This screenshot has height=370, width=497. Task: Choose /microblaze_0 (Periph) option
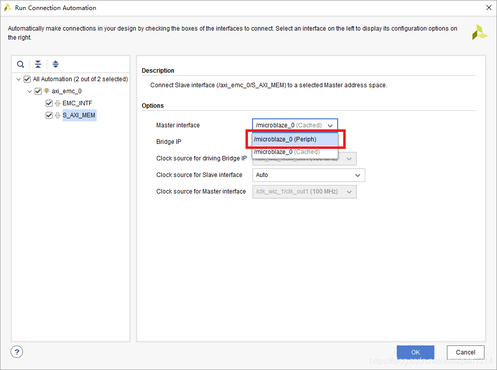click(x=295, y=139)
